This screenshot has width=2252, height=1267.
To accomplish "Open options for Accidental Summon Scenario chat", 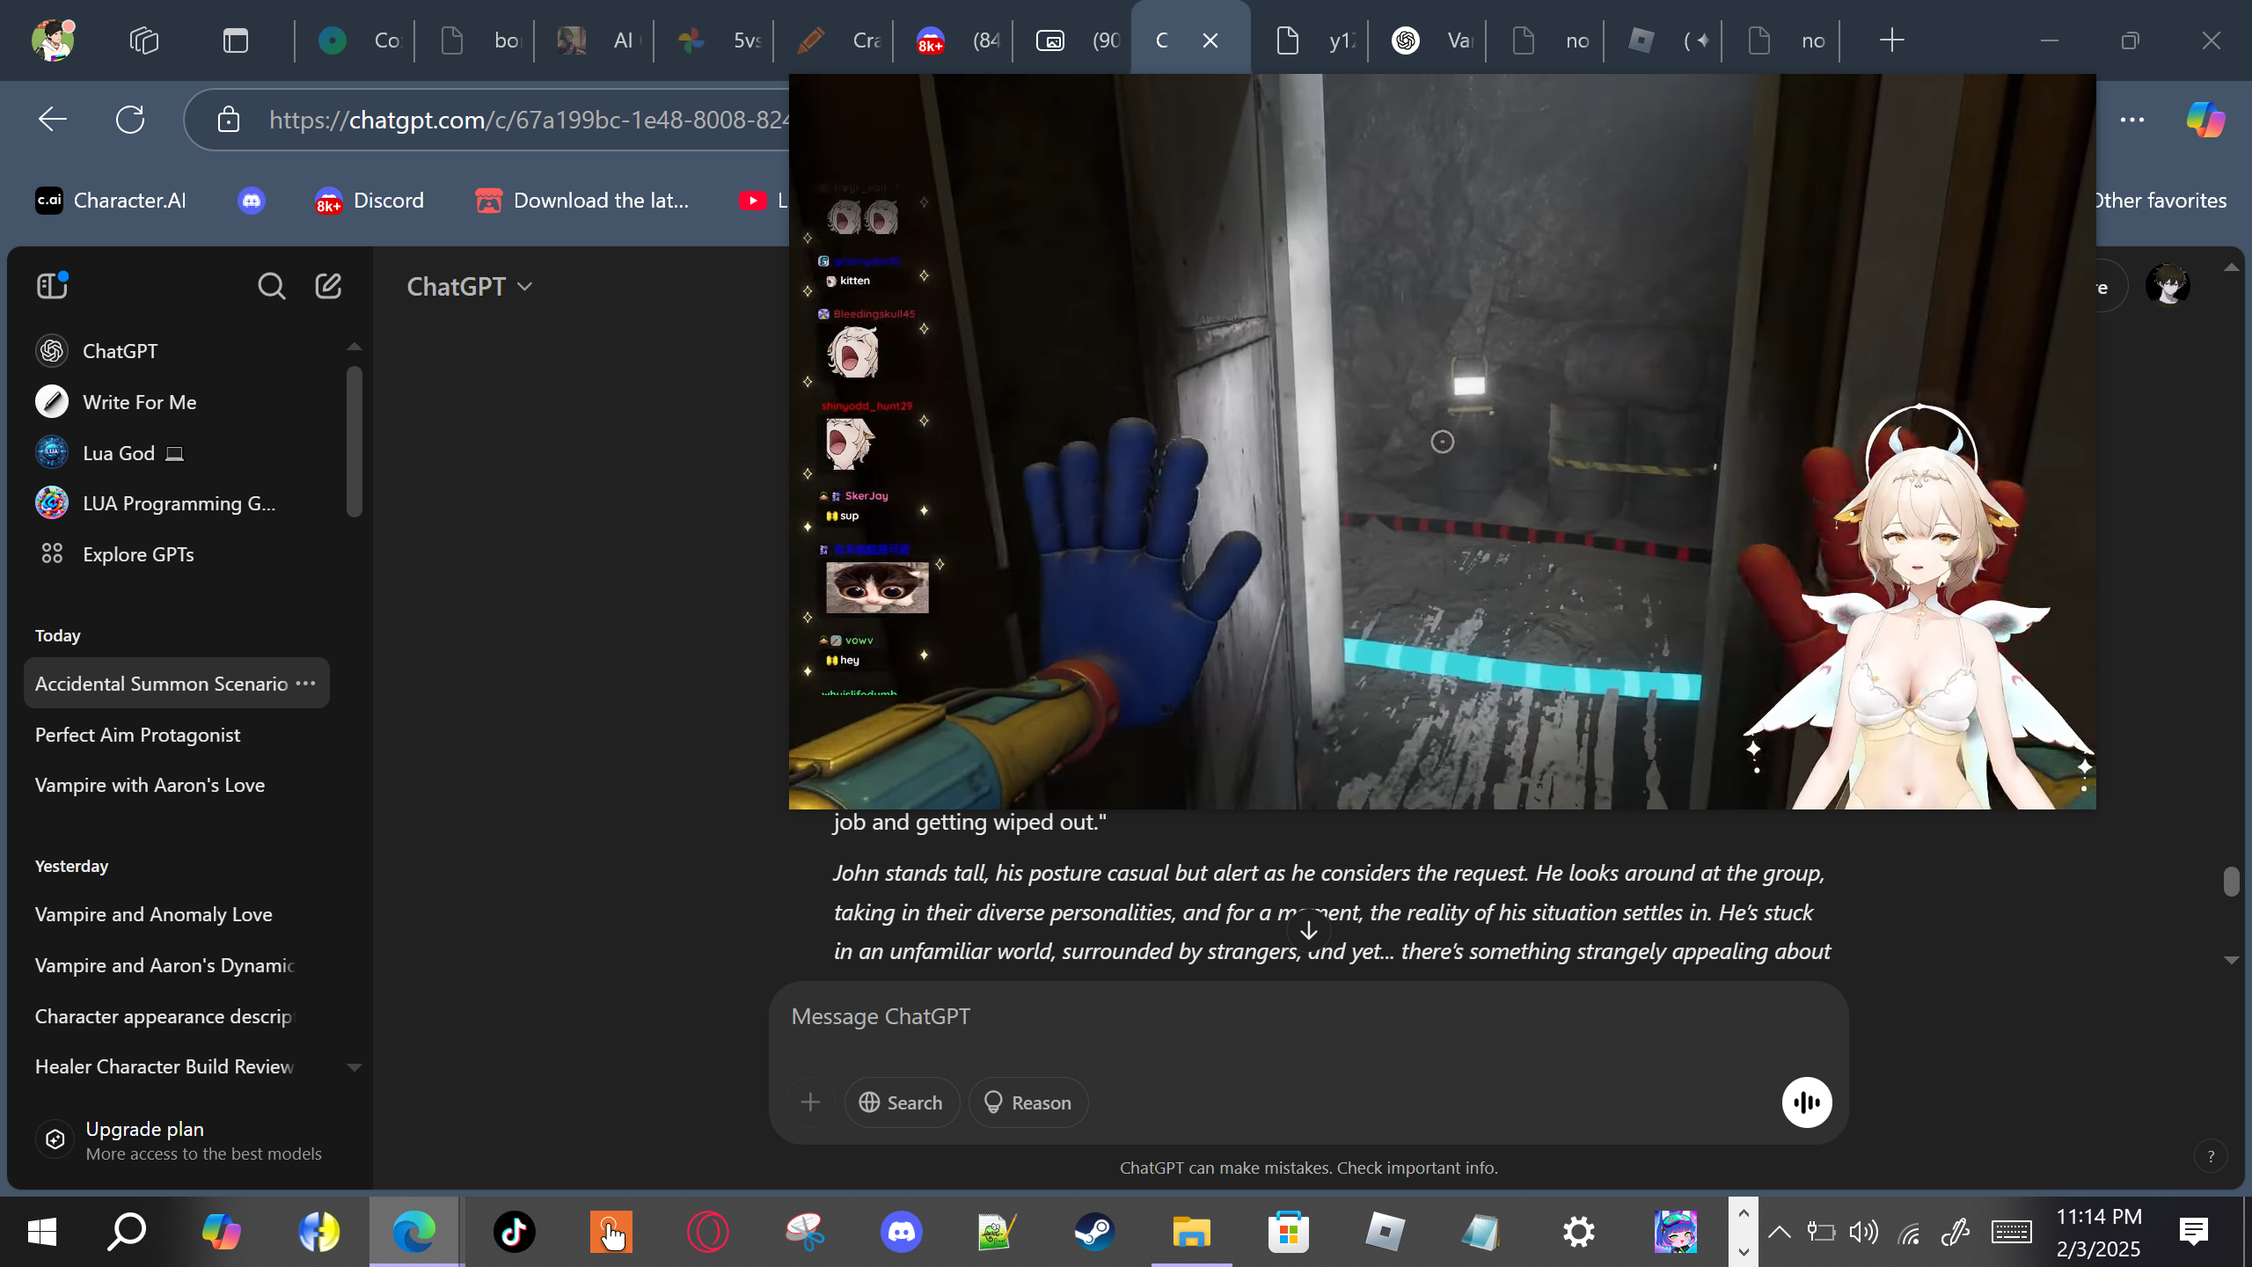I will tap(305, 684).
